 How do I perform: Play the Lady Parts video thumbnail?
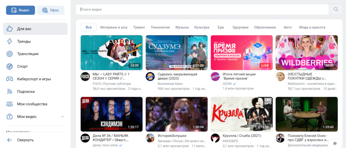pyautogui.click(x=112, y=52)
